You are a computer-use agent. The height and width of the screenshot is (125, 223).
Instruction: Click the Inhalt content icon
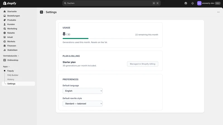[4, 37]
